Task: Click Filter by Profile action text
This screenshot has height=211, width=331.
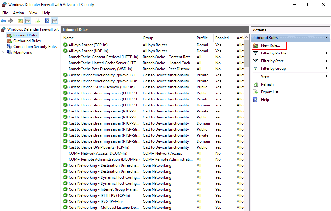Action: point(274,53)
